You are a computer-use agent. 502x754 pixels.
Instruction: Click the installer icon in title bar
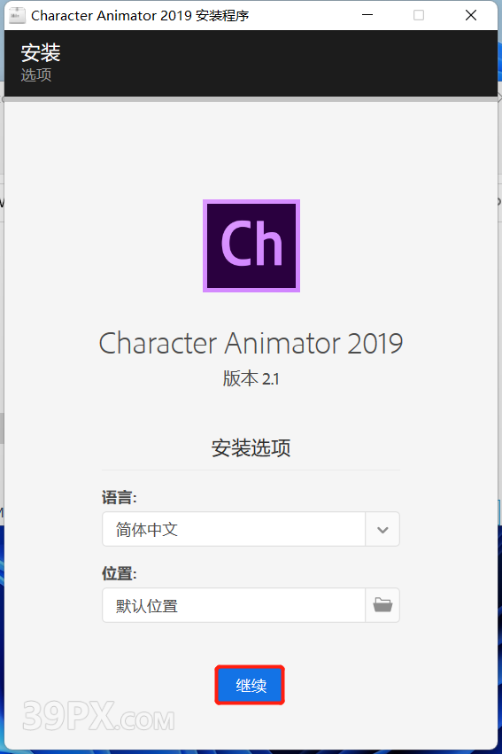(x=17, y=15)
